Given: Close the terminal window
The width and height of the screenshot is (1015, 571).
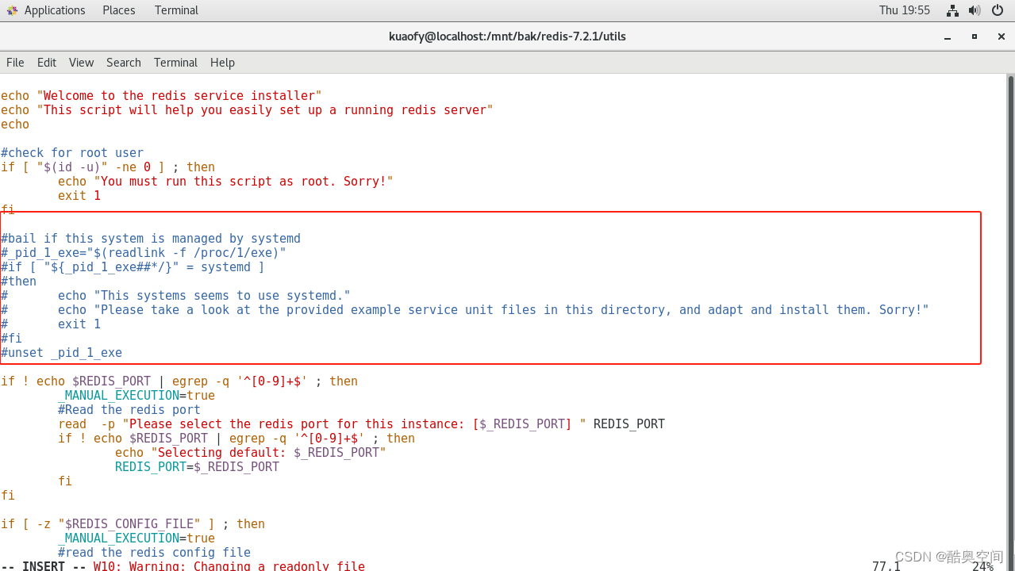Looking at the screenshot, I should coord(1002,36).
